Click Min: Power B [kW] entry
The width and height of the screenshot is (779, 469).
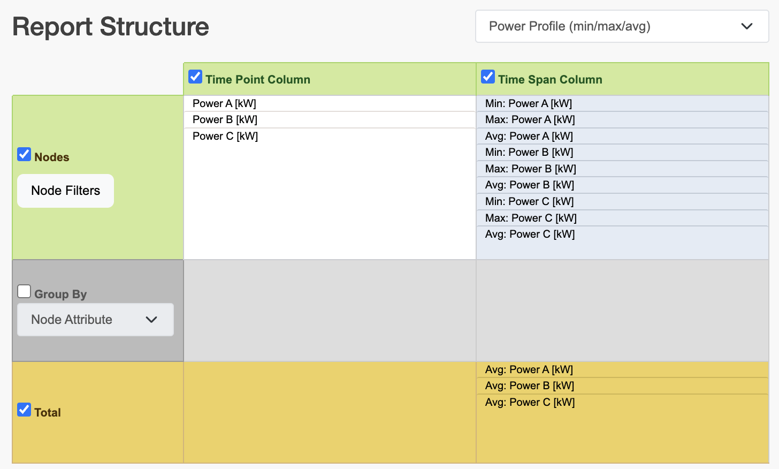click(x=529, y=152)
